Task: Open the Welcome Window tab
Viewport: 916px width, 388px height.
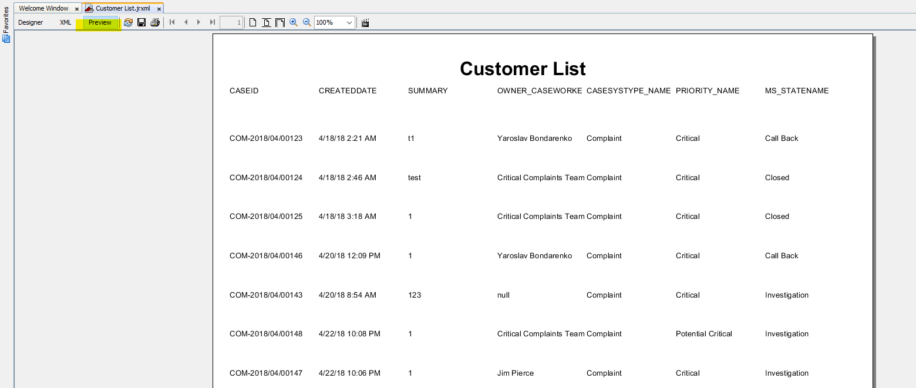Action: (43, 8)
